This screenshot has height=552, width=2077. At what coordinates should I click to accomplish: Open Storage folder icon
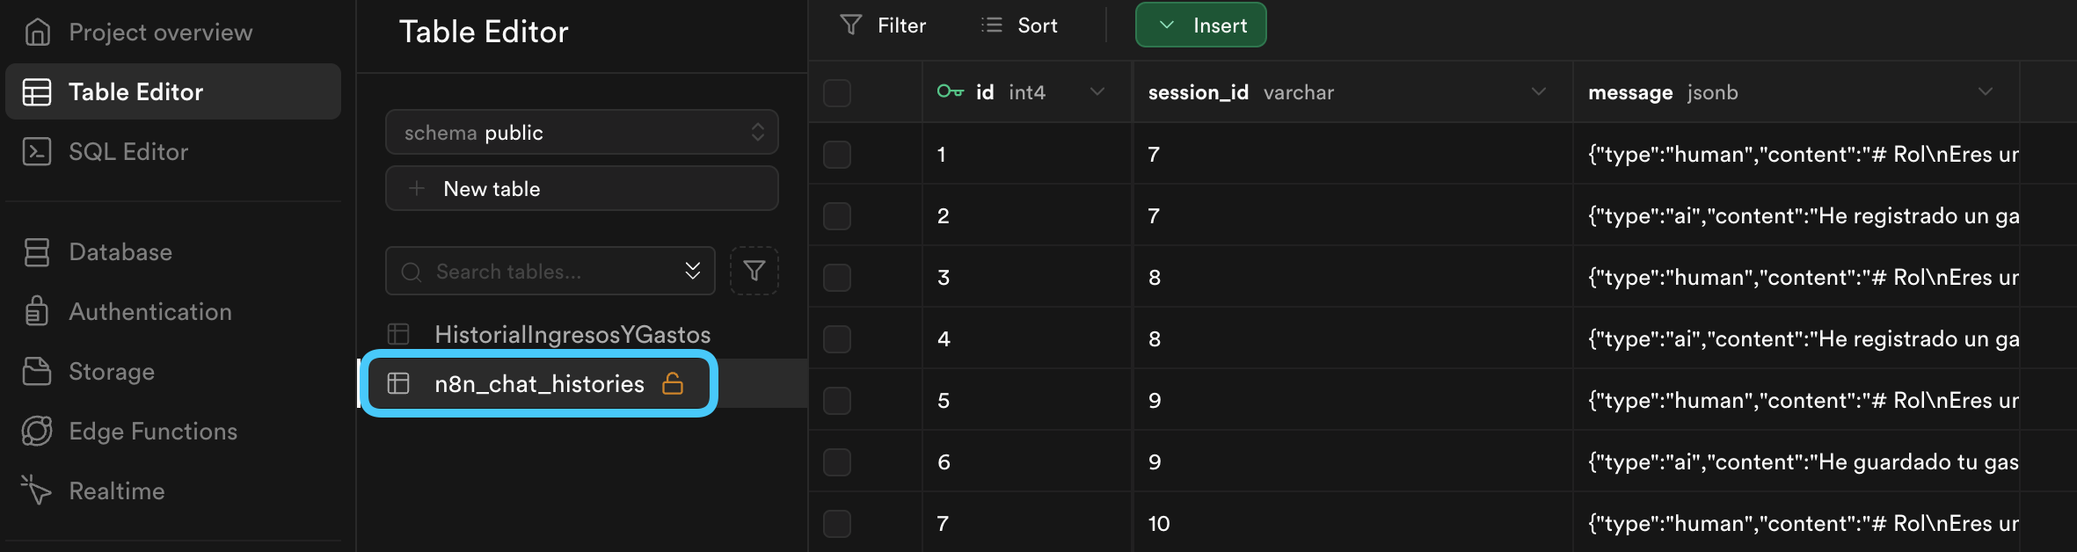37,371
